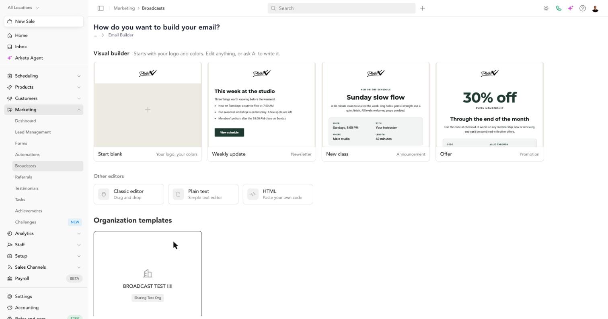This screenshot has height=319, width=608.
Task: Open the green phone icon
Action: (559, 8)
